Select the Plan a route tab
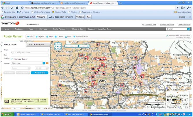 [x=14, y=45]
